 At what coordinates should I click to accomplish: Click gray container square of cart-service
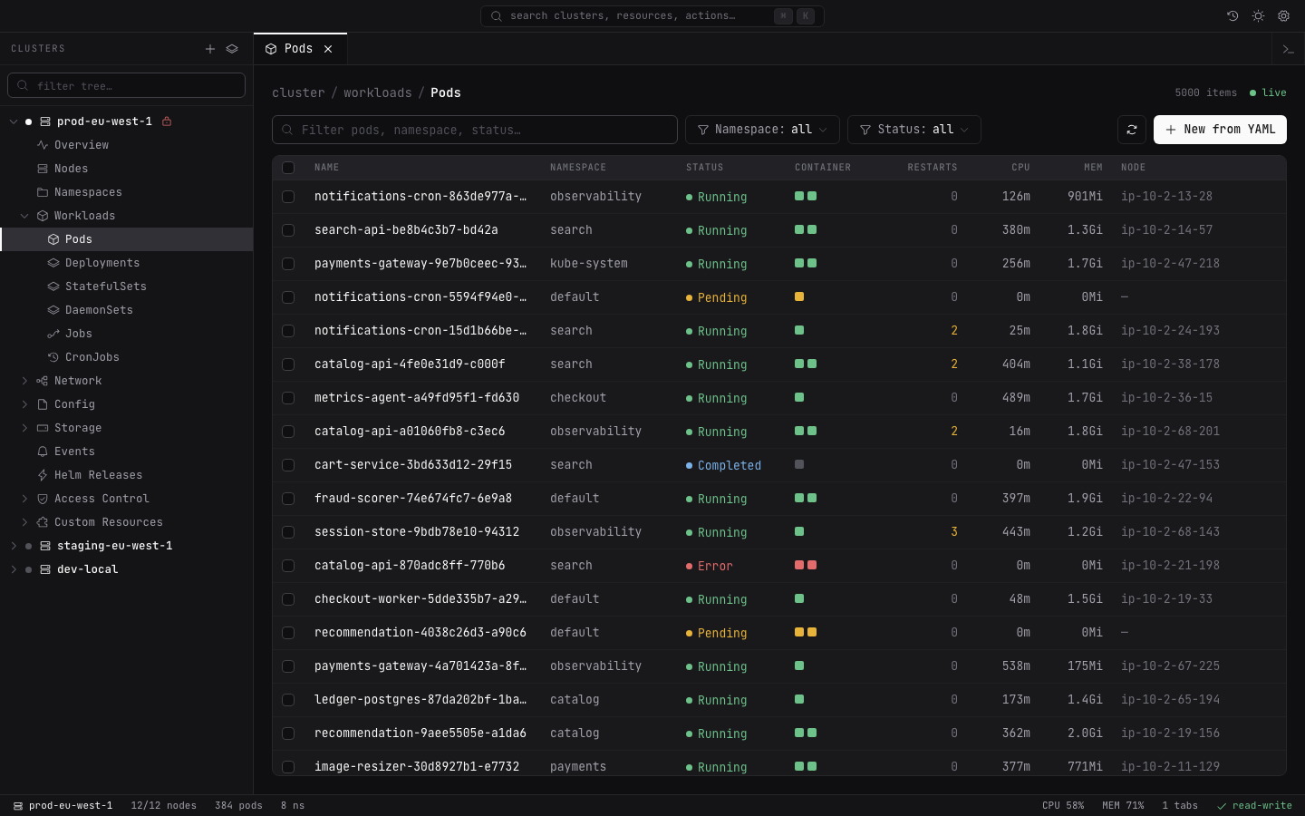pyautogui.click(x=799, y=464)
